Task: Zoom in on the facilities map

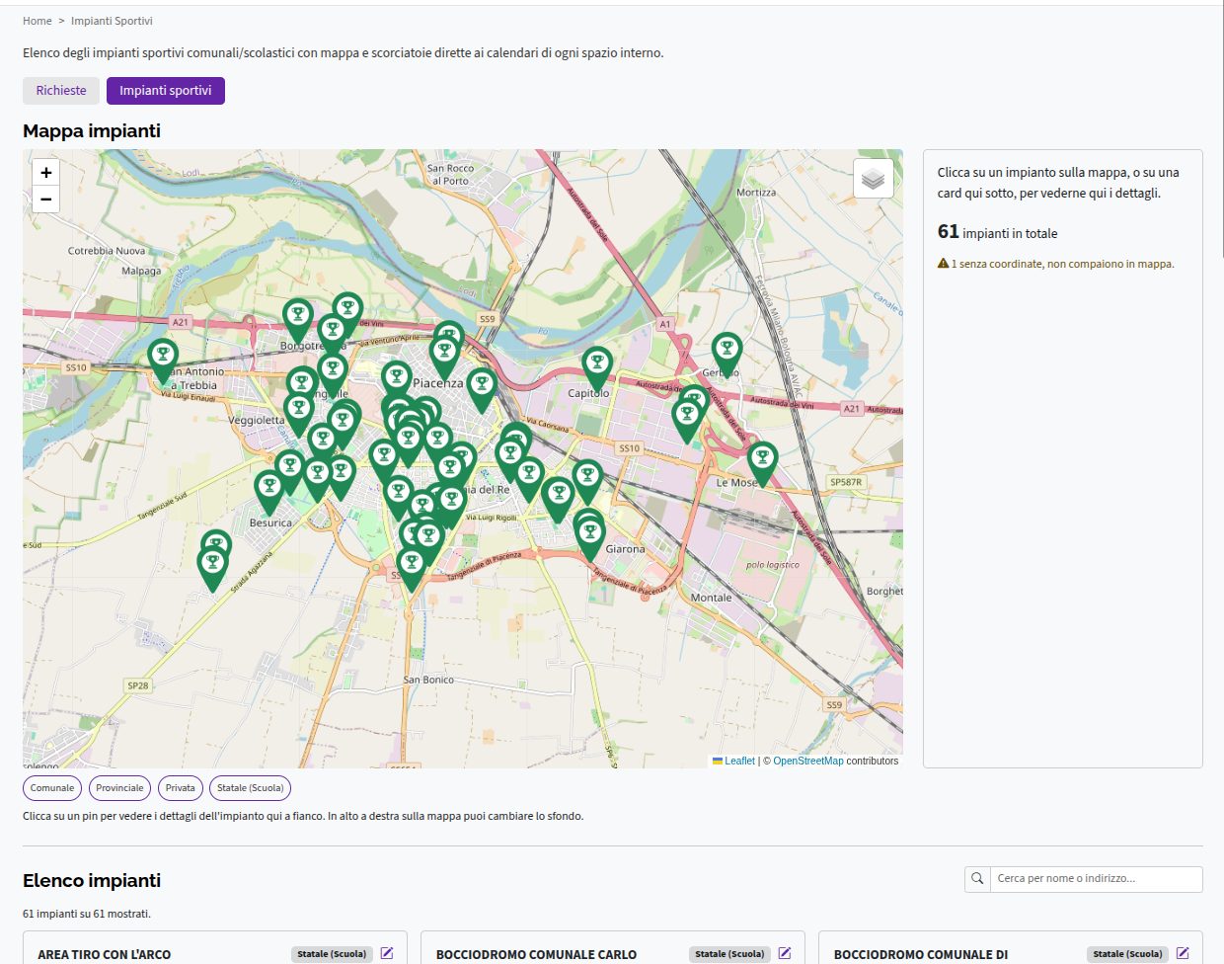Action: tap(45, 173)
